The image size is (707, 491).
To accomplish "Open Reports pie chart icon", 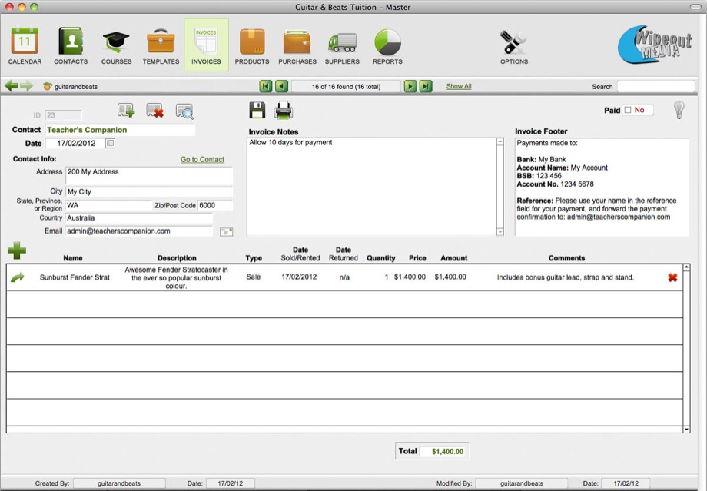I will pyautogui.click(x=387, y=45).
